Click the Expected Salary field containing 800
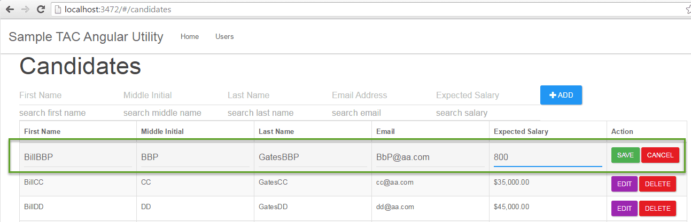Screen dimensions: 691x222 click(548, 157)
